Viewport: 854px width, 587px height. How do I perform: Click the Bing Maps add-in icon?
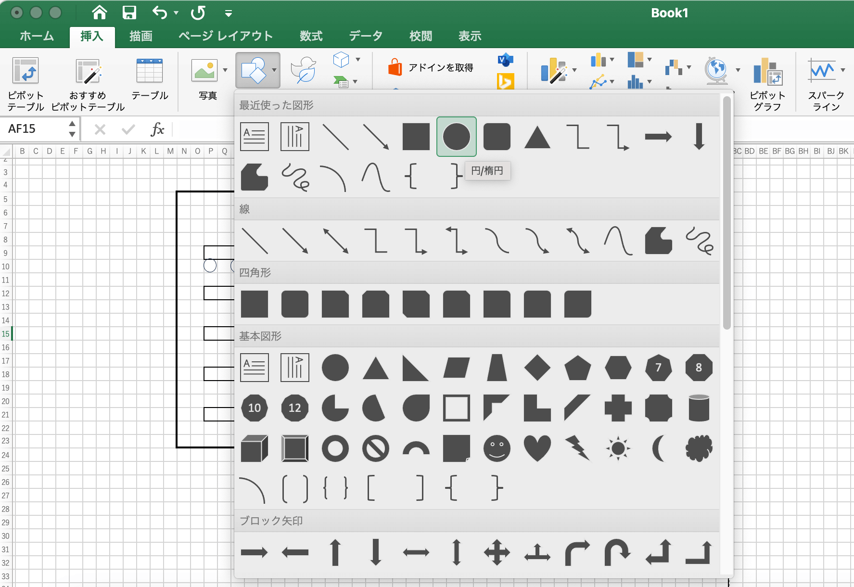coord(505,82)
